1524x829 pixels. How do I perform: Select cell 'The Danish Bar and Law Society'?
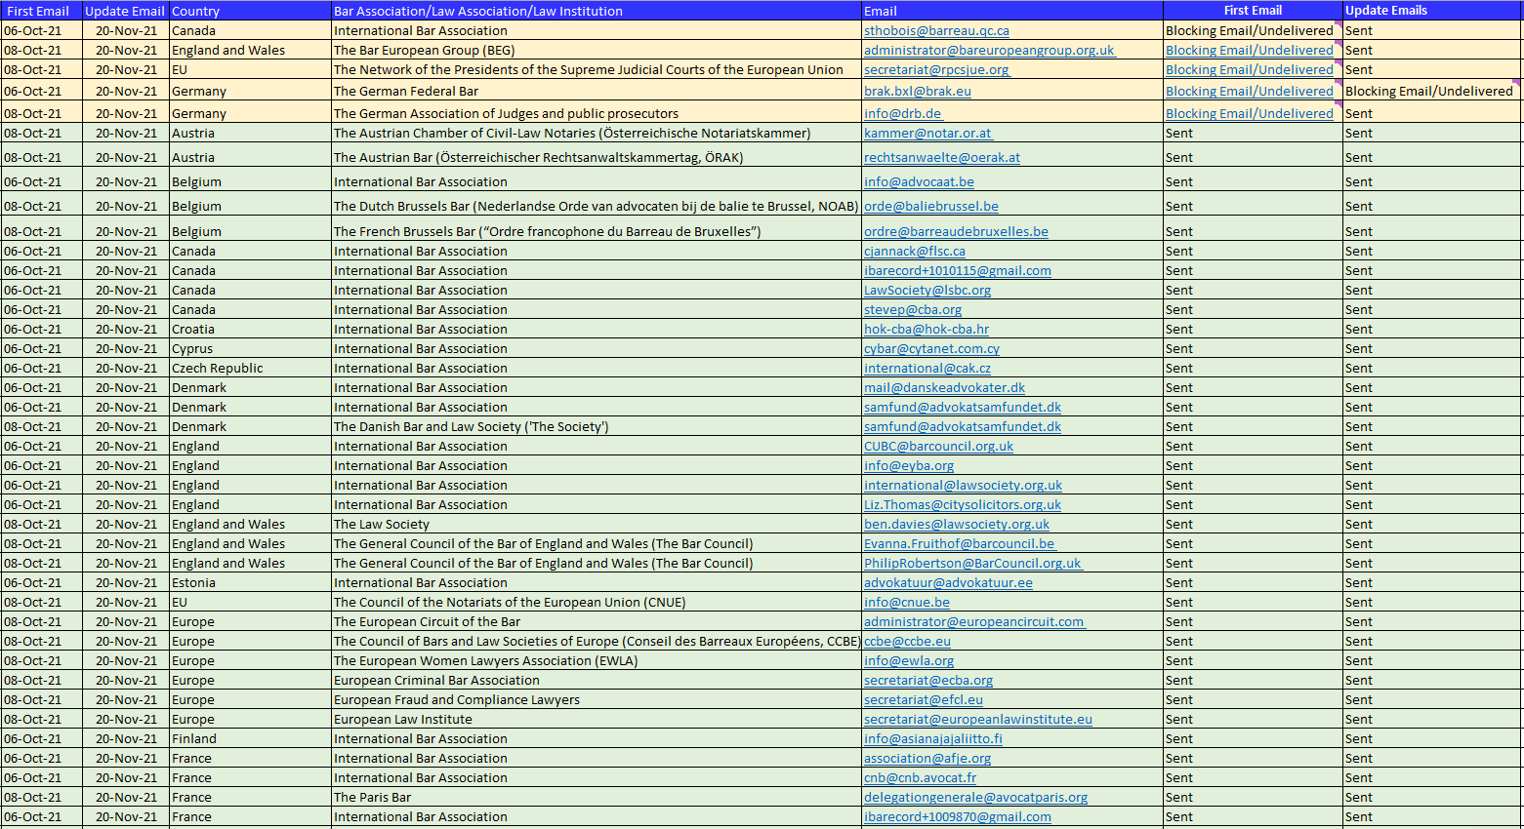coord(597,427)
